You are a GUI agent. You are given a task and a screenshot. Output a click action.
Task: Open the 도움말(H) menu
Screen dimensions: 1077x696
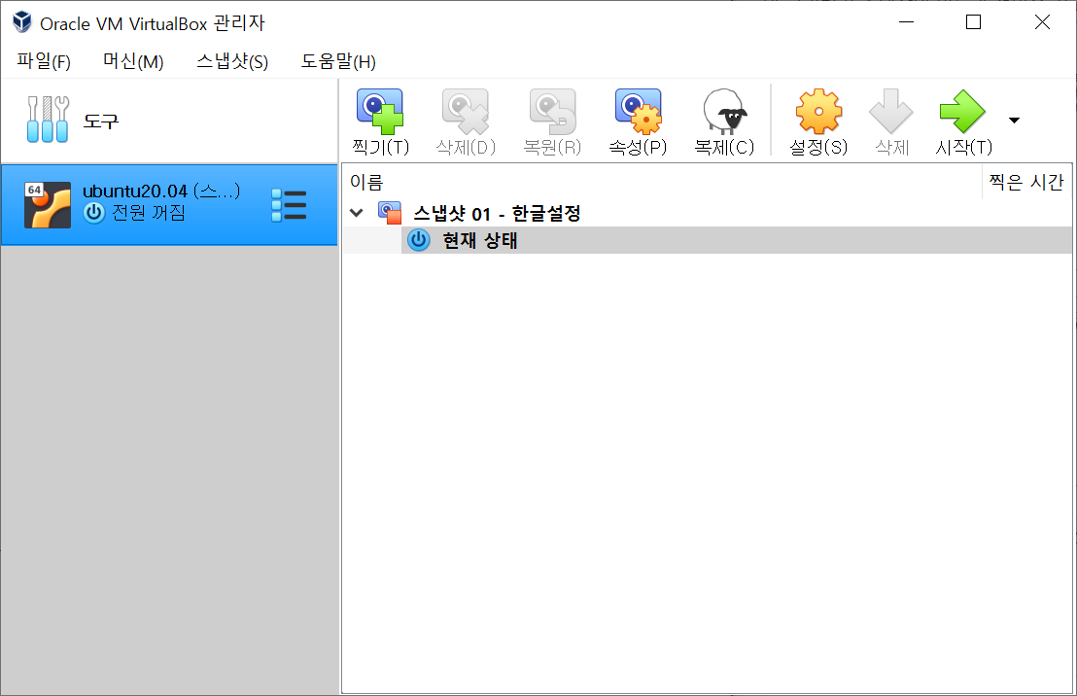coord(338,61)
